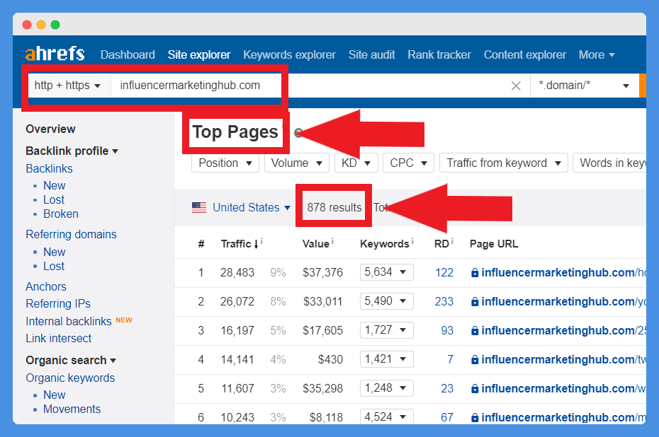Open Referring domains report
This screenshot has width=659, height=437.
pos(71,235)
